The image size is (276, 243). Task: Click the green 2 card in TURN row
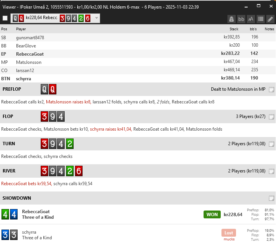click(70, 144)
